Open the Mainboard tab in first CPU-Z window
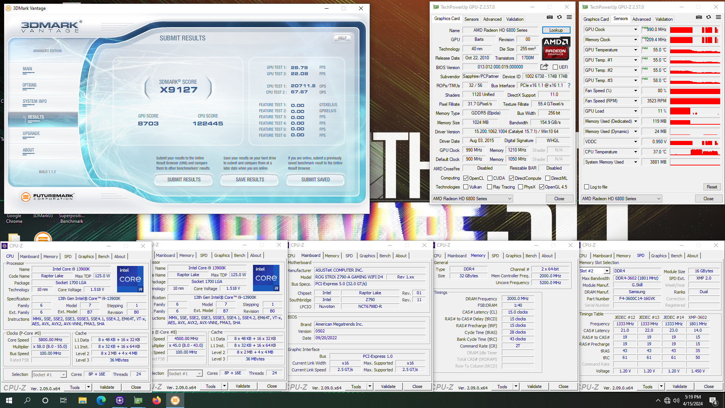This screenshot has height=408, width=725. 29,257
